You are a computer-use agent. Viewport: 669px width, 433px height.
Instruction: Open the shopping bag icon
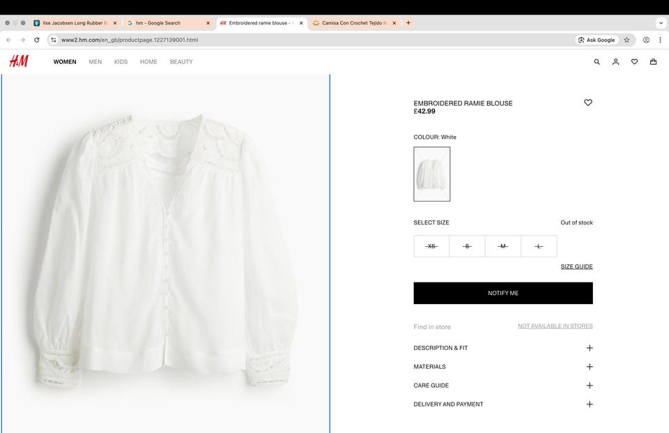pos(653,62)
